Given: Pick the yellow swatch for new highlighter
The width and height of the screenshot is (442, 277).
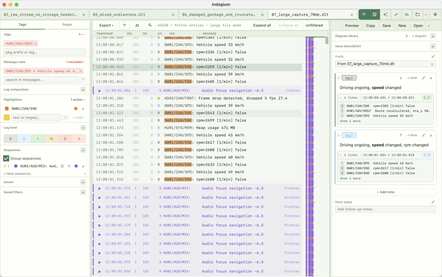Looking at the screenshot, I should [7, 117].
